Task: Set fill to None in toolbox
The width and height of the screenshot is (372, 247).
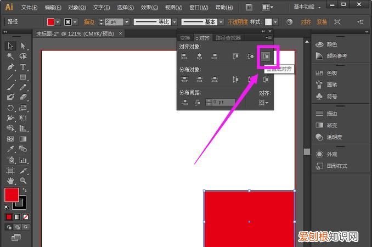Action: pos(25,217)
